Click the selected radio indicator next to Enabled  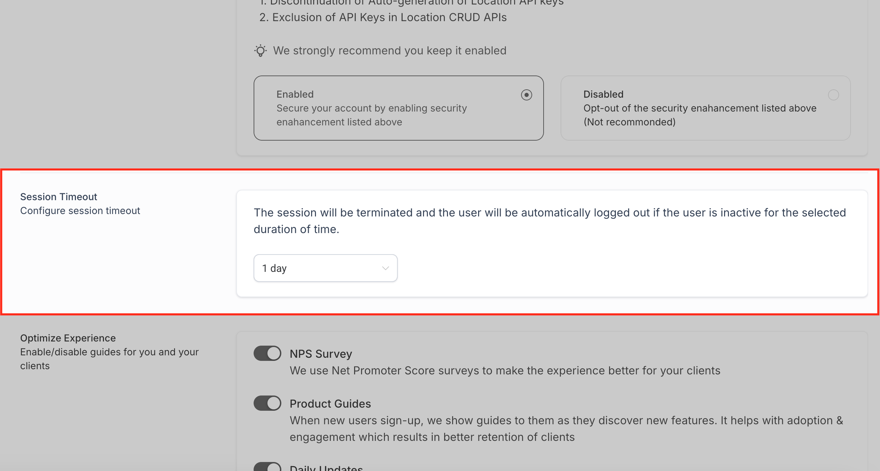pos(526,95)
